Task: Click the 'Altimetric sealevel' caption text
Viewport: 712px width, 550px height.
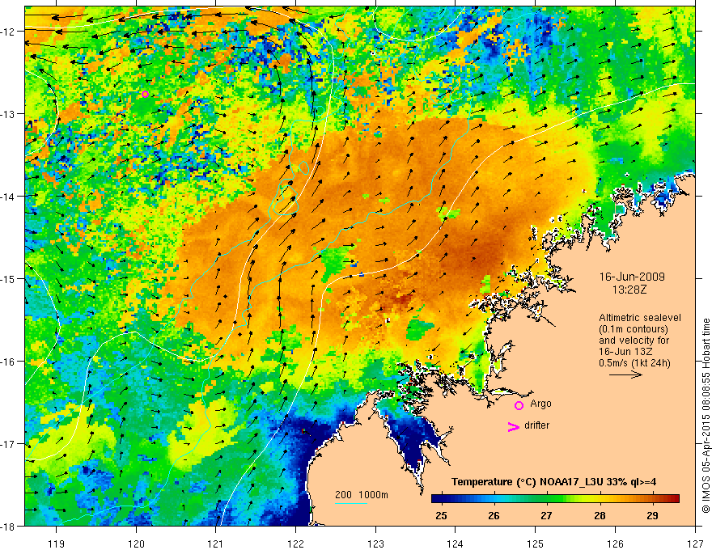Action: point(640,318)
